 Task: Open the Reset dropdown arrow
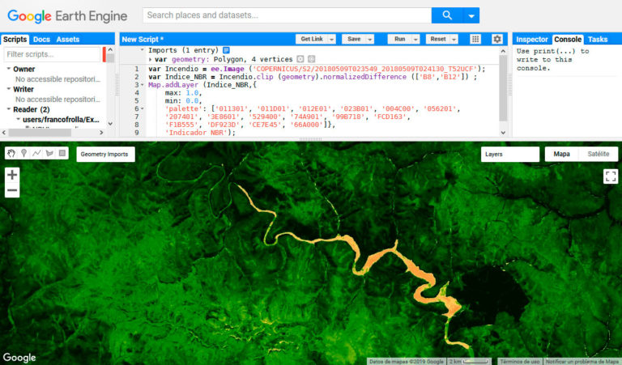[454, 39]
